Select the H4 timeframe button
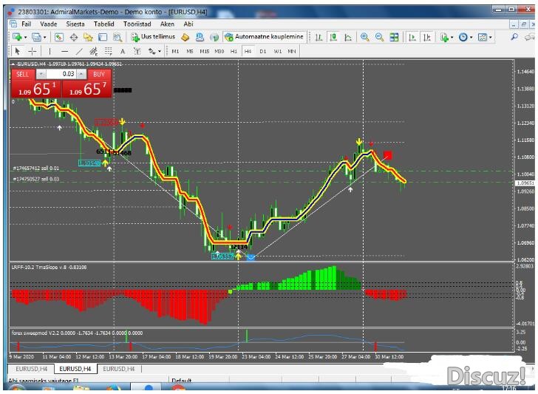This screenshot has height=394, width=538. [x=248, y=52]
